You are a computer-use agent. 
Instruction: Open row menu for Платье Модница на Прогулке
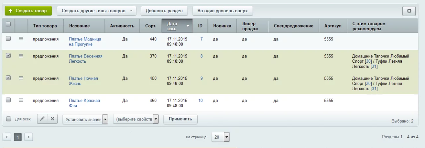pos(21,39)
